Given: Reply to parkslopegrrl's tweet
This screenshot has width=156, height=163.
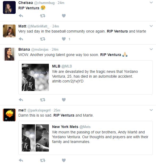Looking at the screenshot, I should point(21,160).
